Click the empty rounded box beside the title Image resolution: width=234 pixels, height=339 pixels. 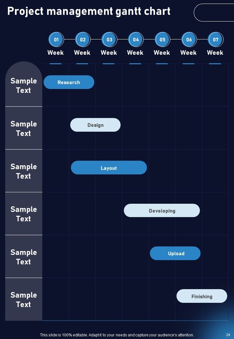click(x=214, y=12)
